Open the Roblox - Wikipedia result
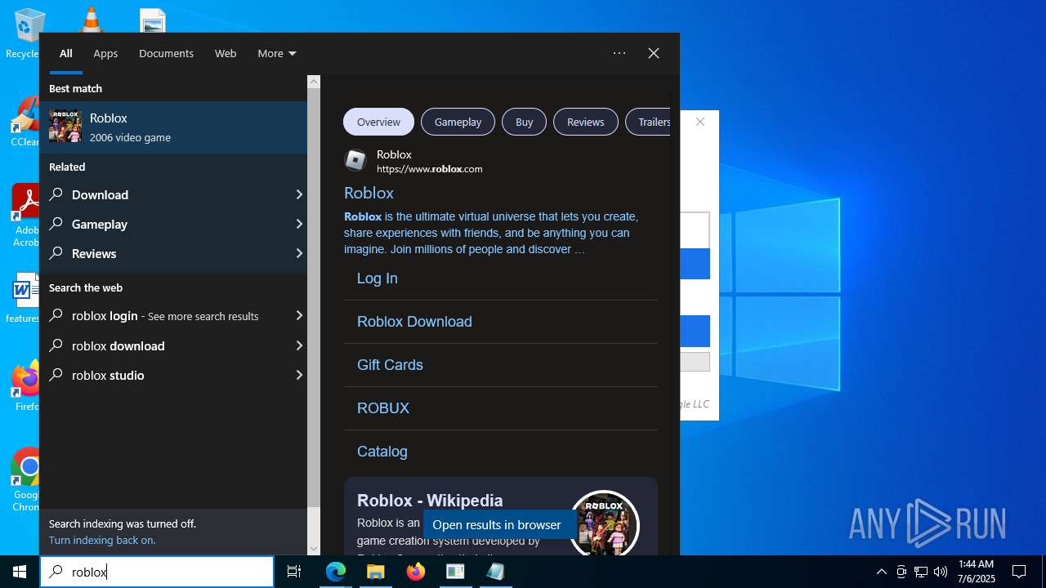The height and width of the screenshot is (588, 1046). pyautogui.click(x=430, y=501)
